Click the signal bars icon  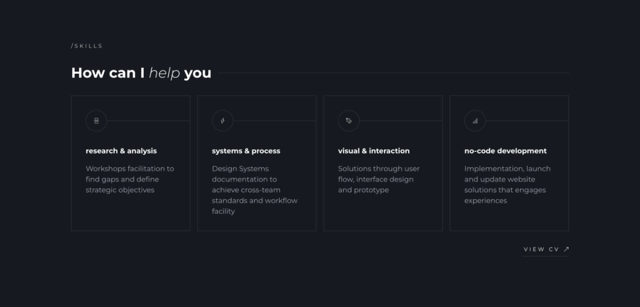pos(475,121)
